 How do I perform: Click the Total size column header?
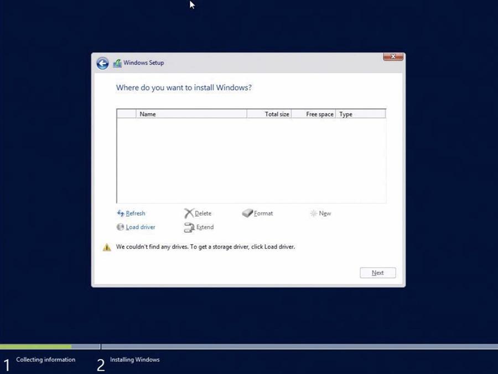(x=277, y=114)
